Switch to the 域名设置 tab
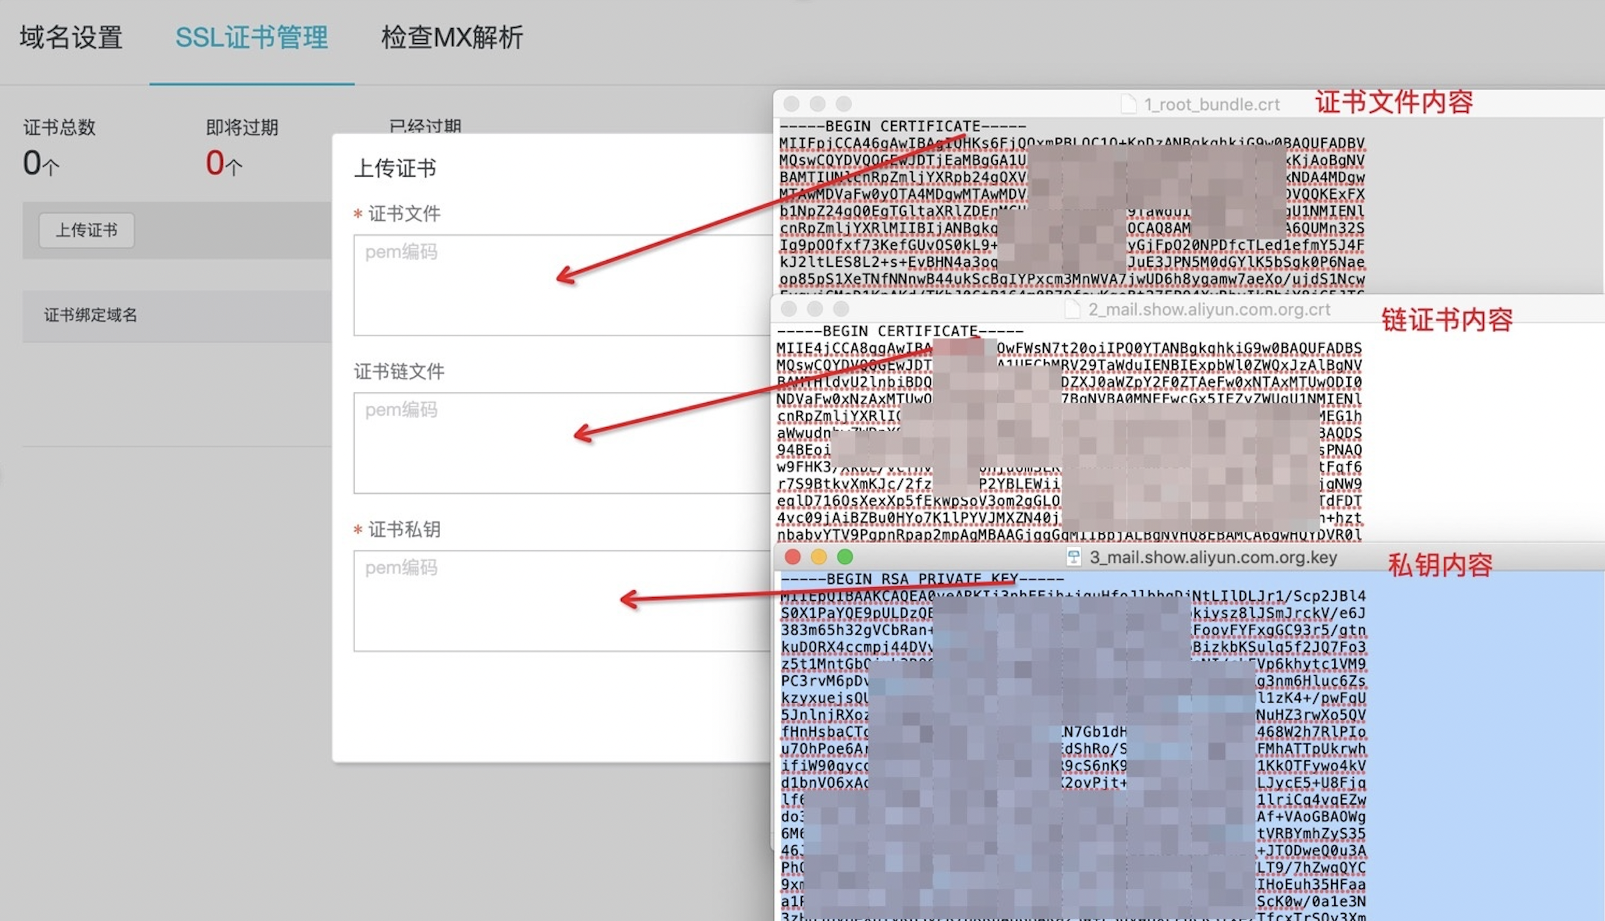 [x=71, y=38]
